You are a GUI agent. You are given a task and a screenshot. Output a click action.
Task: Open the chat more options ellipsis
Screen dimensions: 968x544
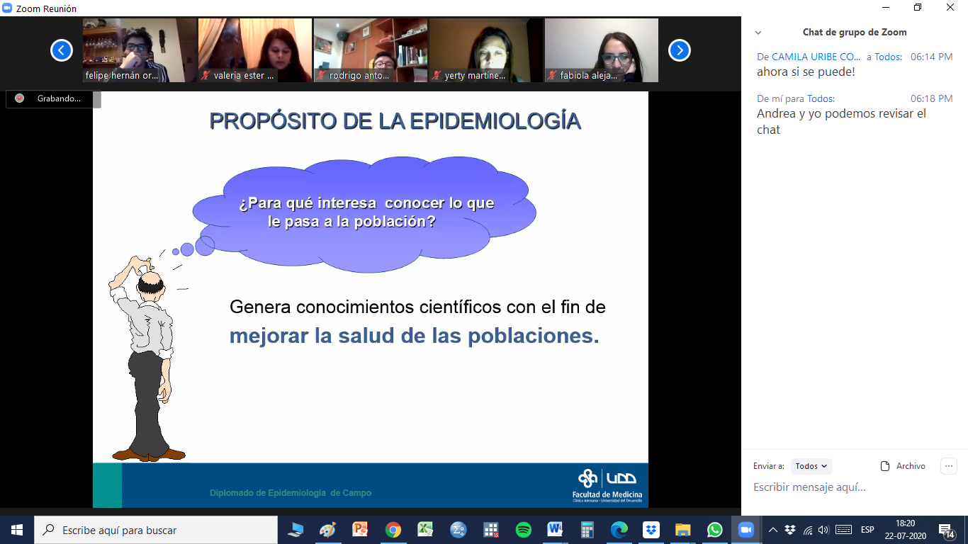(949, 466)
